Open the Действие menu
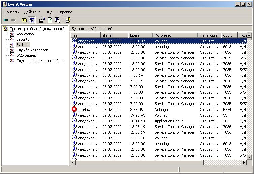254x174 pixels. 32,12
